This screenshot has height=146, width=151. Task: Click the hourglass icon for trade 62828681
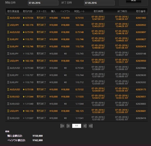point(8,111)
